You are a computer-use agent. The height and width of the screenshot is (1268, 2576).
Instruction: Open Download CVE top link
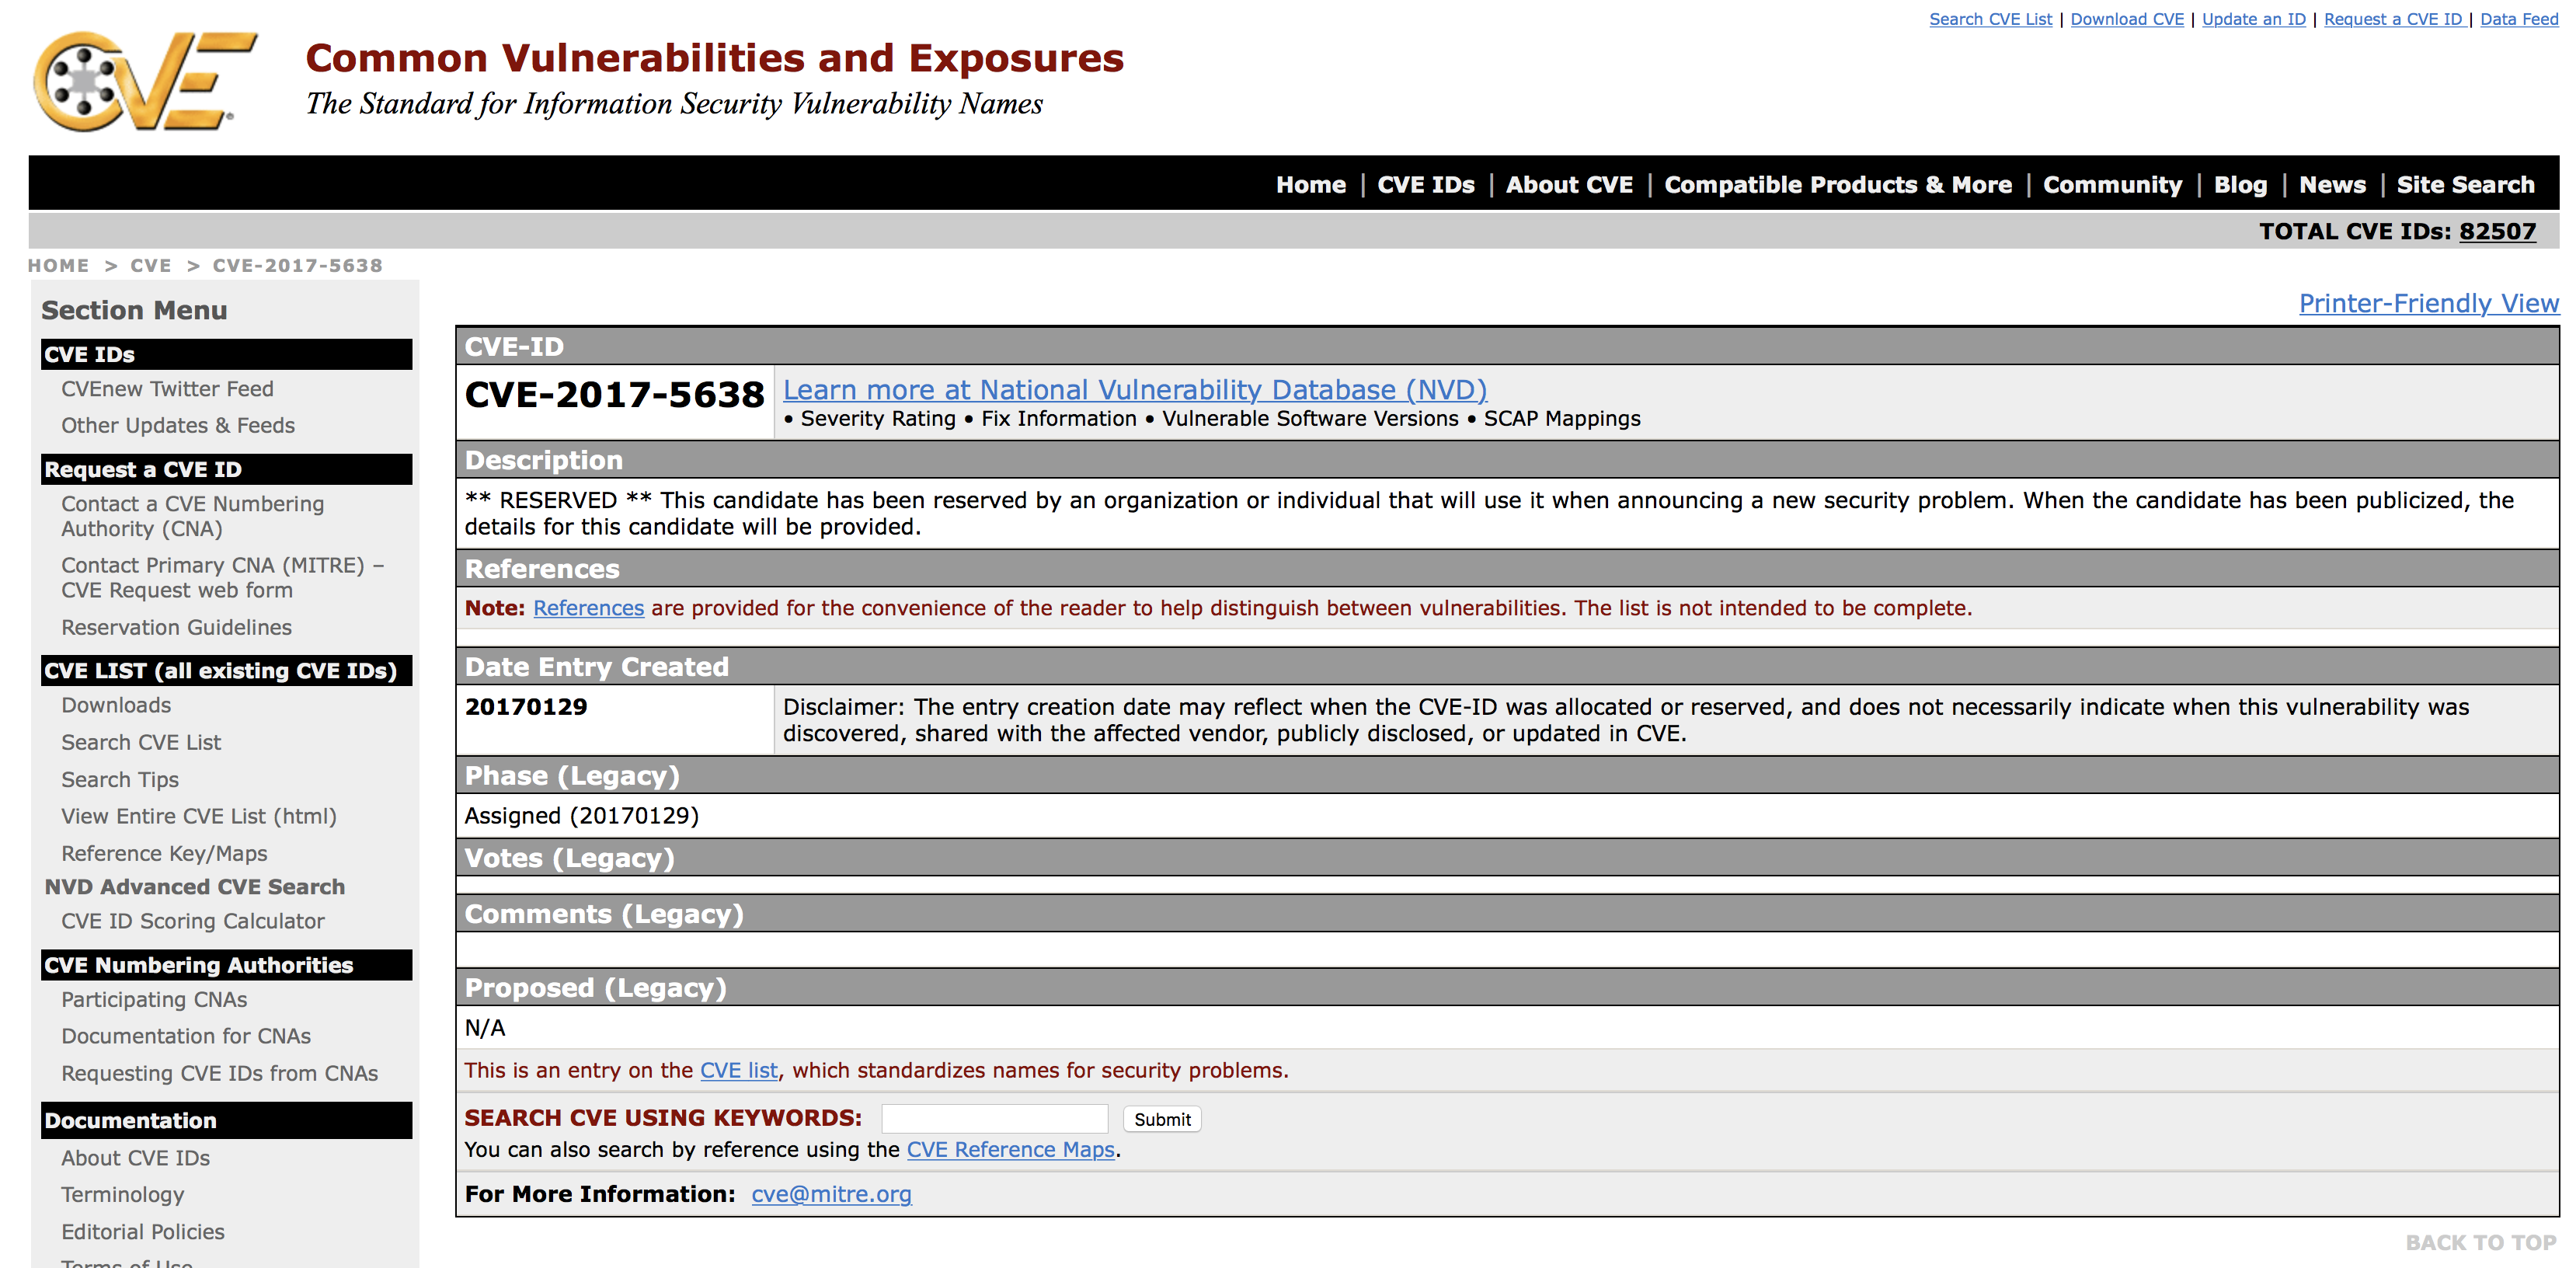click(x=2126, y=19)
